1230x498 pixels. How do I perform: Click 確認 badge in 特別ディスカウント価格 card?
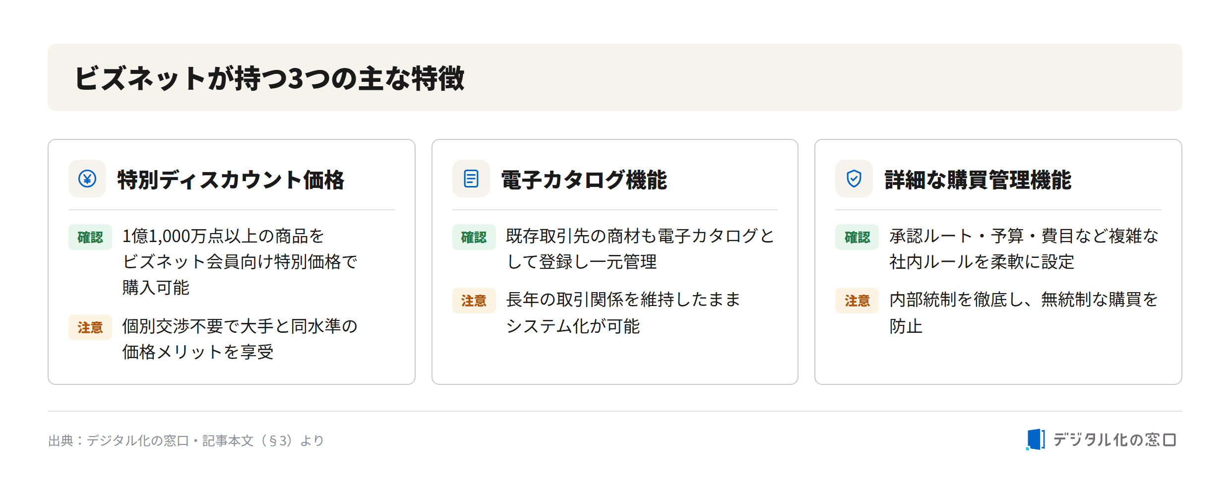[x=90, y=237]
